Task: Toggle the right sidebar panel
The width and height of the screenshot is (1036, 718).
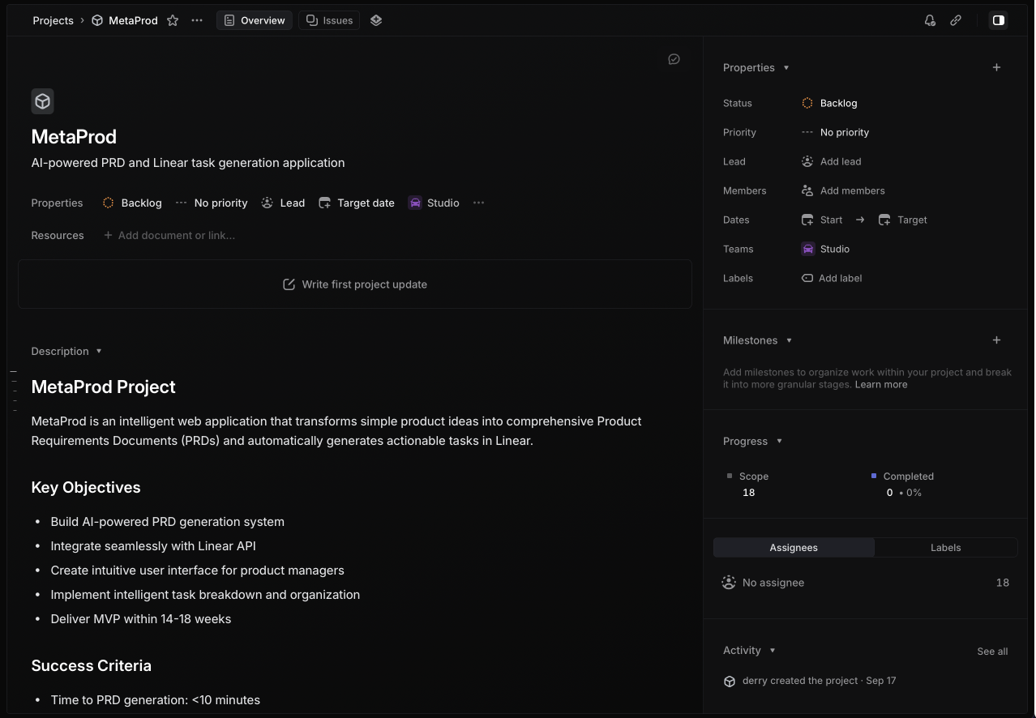Action: click(999, 20)
